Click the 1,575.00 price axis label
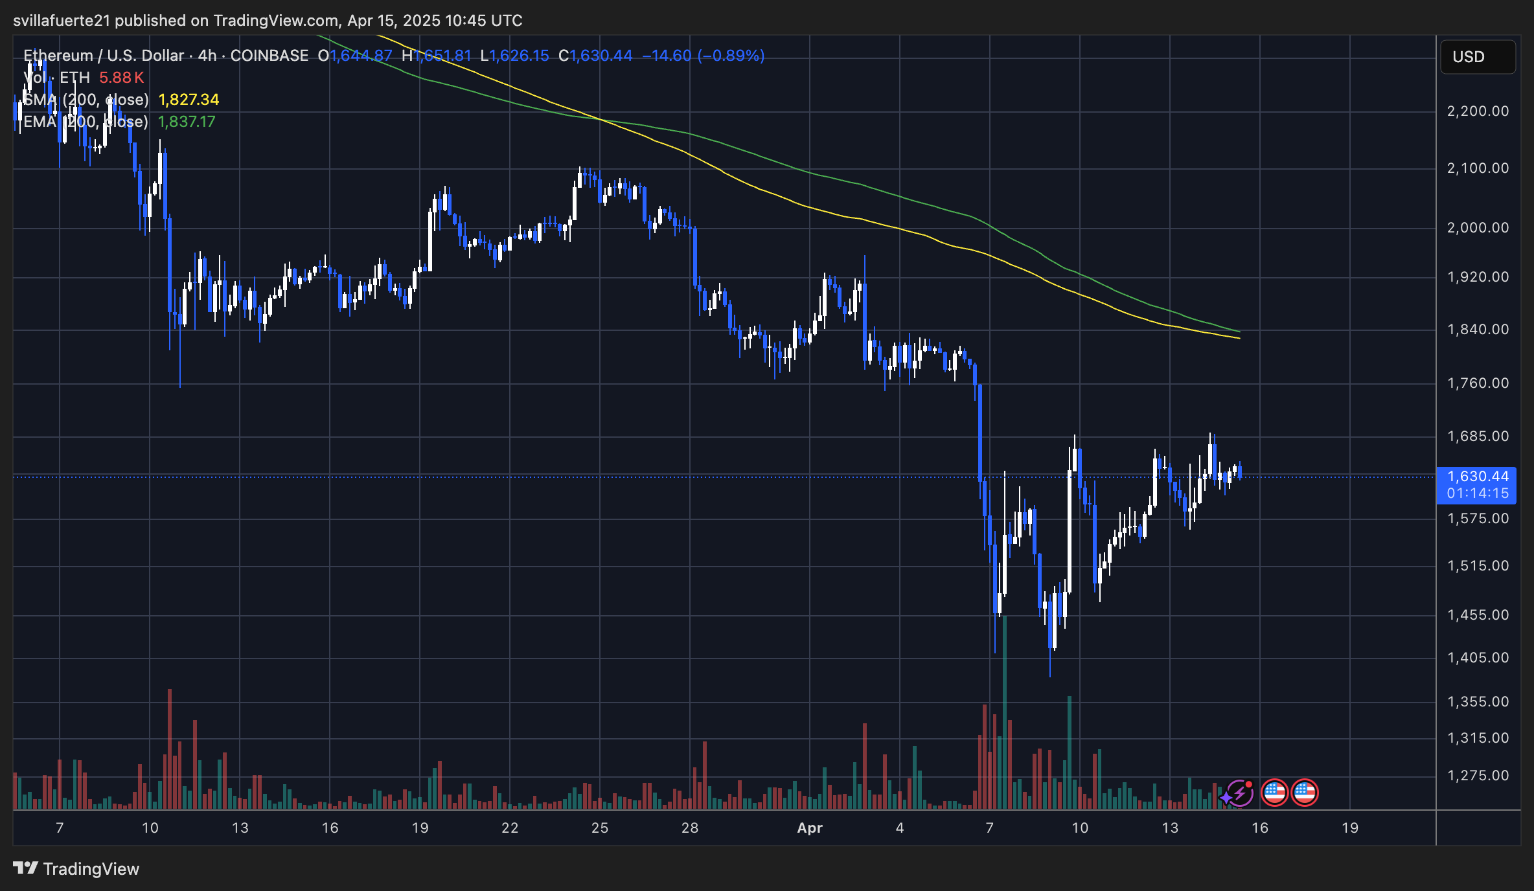Screen dimensions: 1534x891 click(1478, 519)
